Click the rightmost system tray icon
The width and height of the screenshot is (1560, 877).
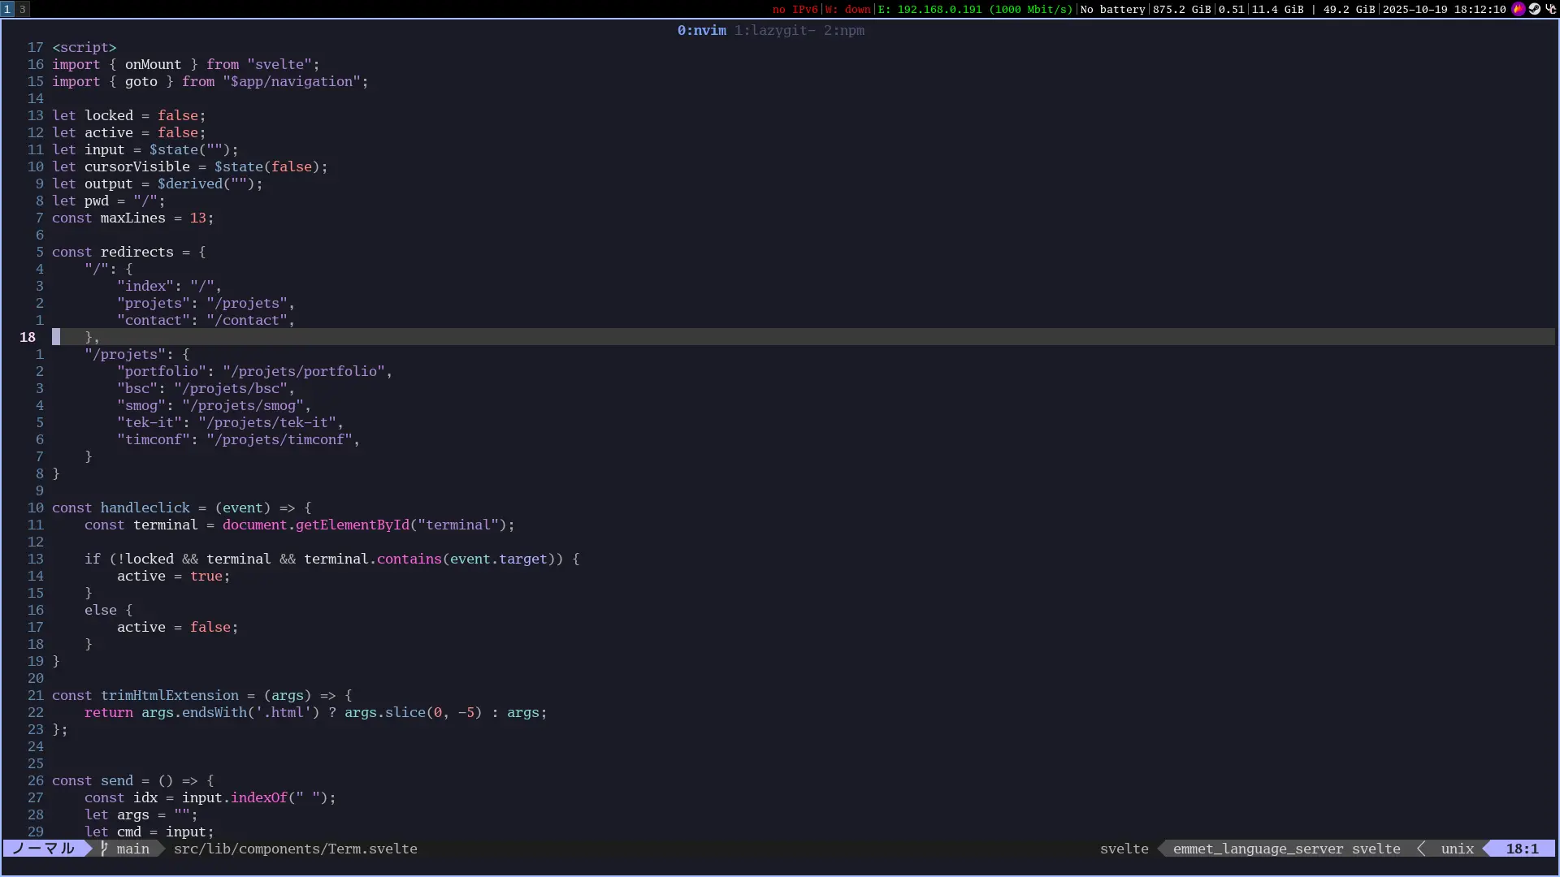1550,9
